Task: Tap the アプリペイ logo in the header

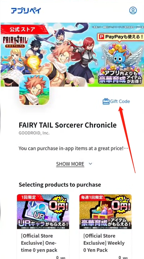Action: coord(26,11)
